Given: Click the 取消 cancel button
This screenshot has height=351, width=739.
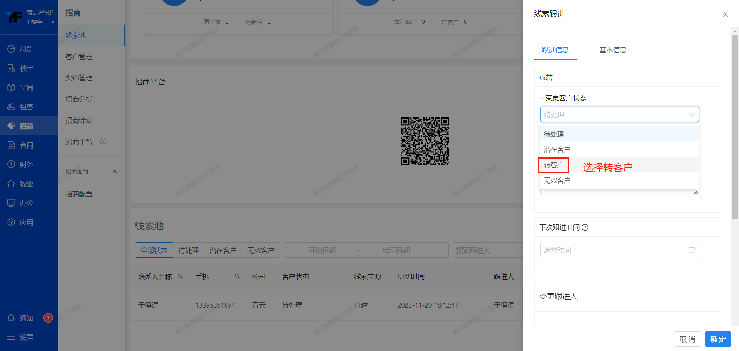Looking at the screenshot, I should point(687,339).
